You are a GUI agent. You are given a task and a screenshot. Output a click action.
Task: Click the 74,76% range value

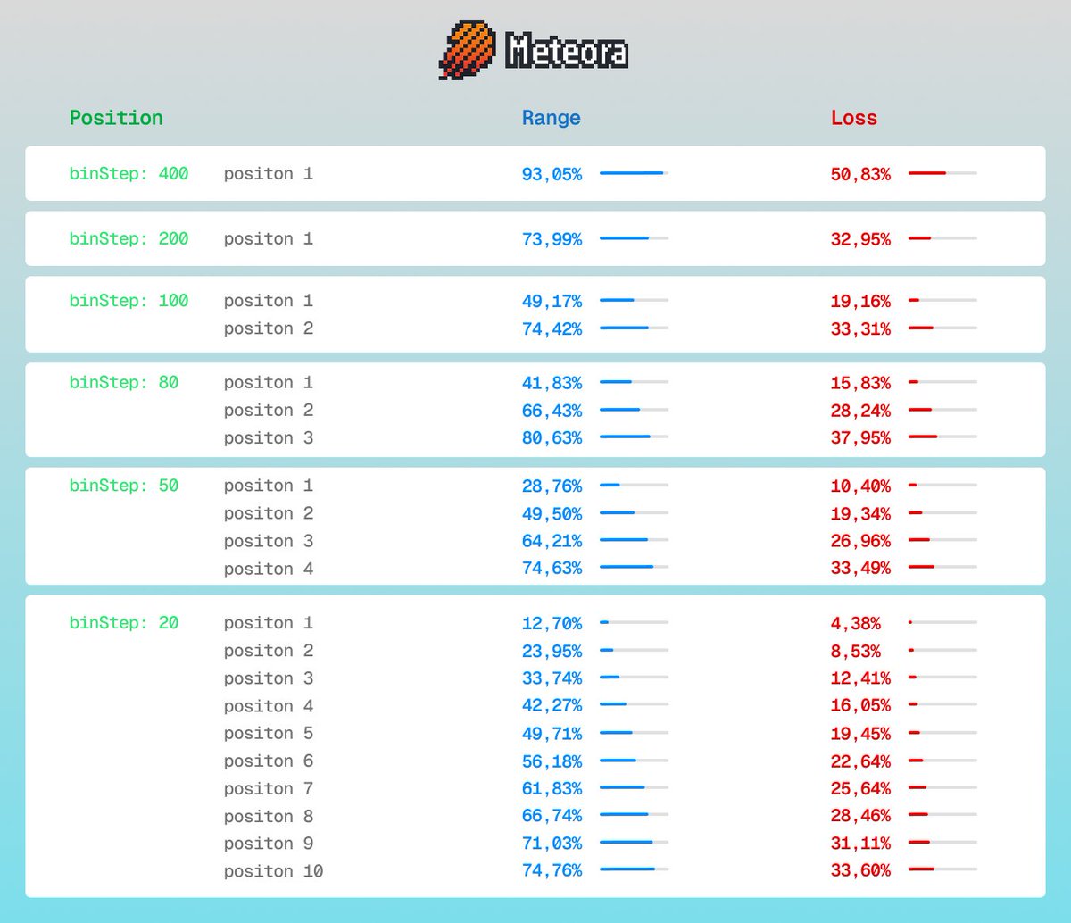click(552, 871)
